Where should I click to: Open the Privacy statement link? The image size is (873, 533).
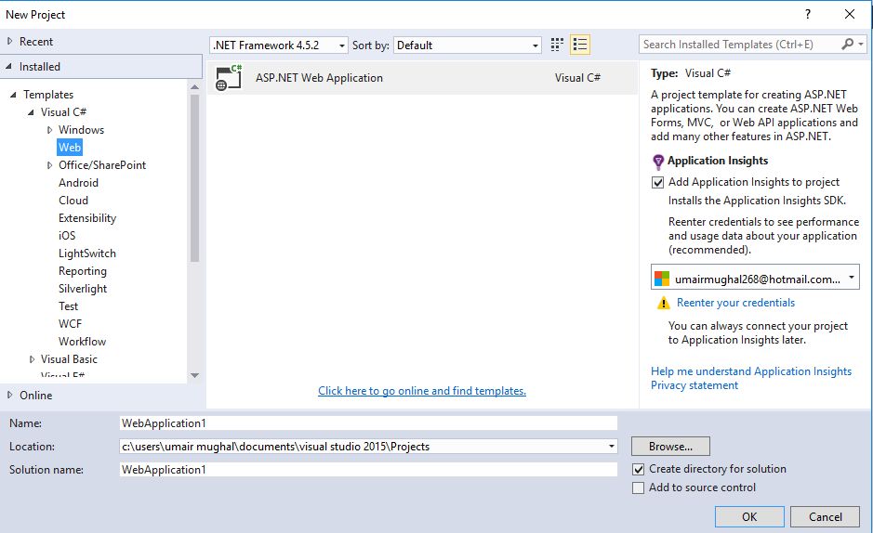click(694, 385)
